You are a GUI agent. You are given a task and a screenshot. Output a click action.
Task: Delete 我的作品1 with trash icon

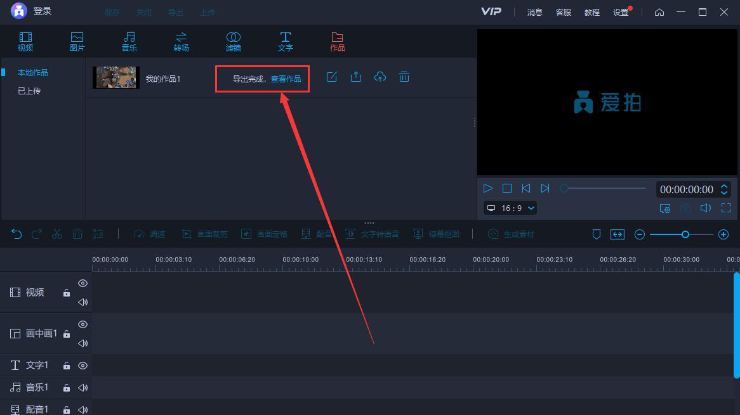(x=404, y=77)
